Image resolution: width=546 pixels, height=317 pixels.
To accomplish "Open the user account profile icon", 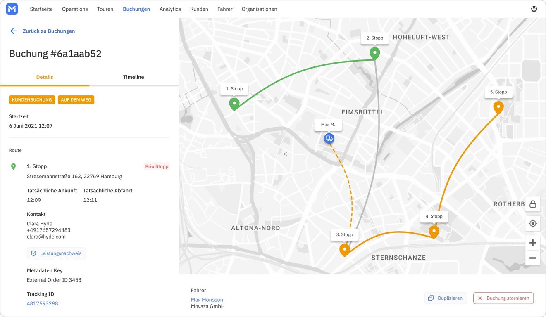I will (x=534, y=9).
